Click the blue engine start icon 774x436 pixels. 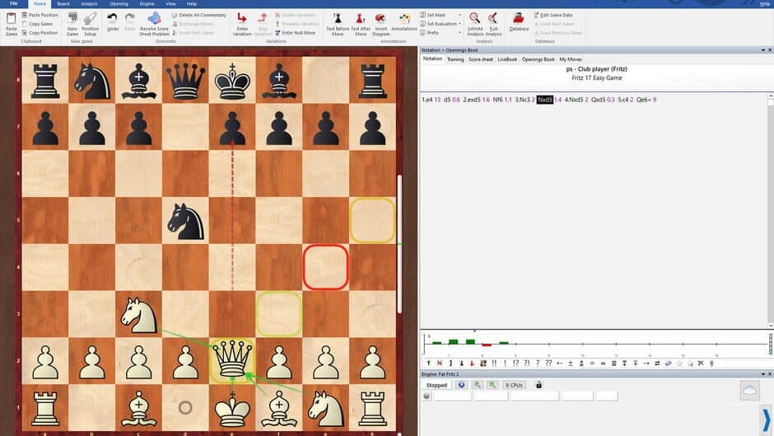[461, 385]
